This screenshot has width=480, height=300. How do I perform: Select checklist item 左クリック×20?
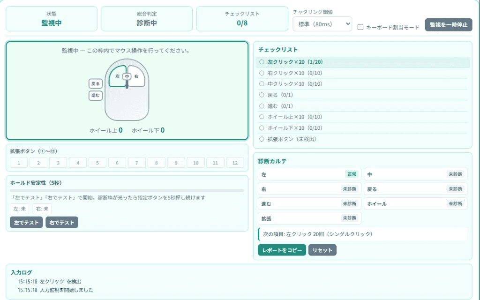pyautogui.click(x=363, y=62)
